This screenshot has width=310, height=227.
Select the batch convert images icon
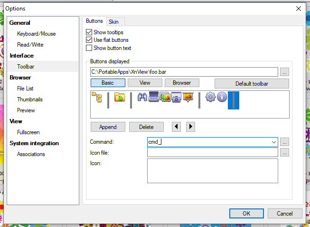pos(165,97)
